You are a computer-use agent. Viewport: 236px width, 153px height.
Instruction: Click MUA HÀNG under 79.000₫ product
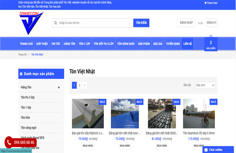(x=88, y=146)
